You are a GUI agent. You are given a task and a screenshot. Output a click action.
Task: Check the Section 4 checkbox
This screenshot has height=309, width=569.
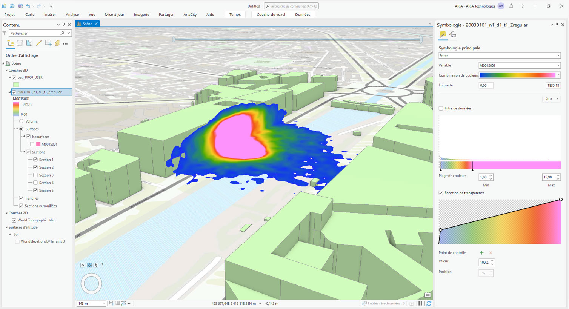(x=35, y=183)
